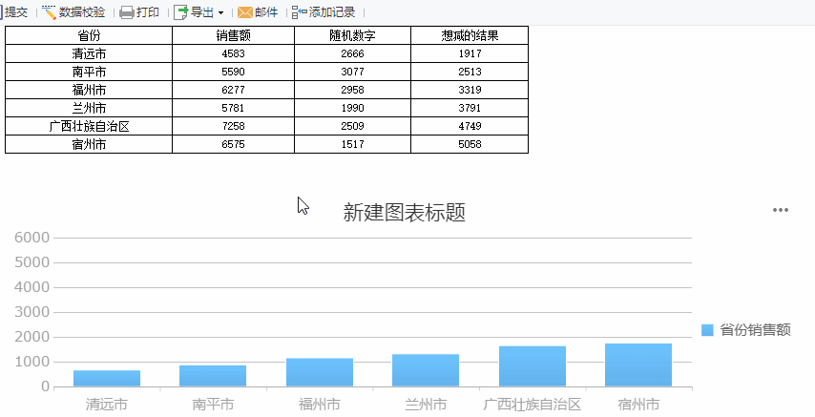Select the 省份 header cell

89,35
